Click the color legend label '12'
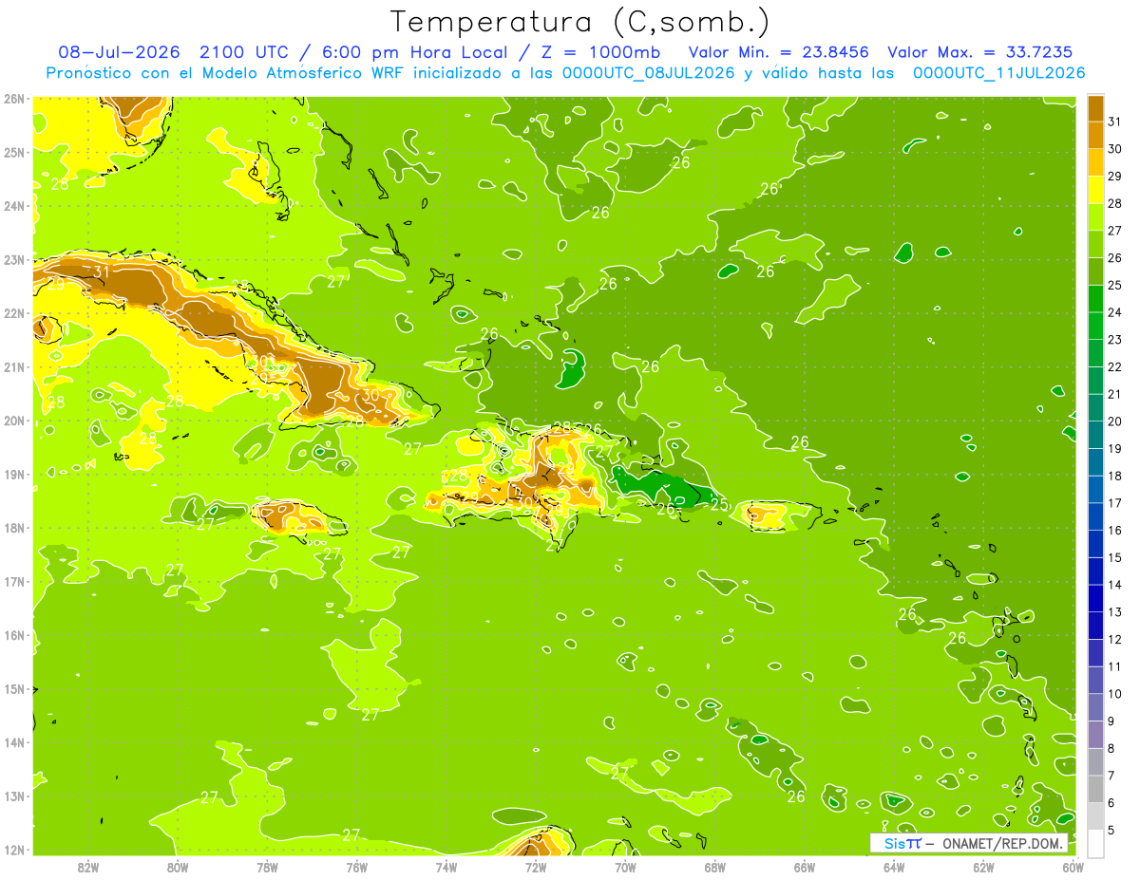This screenshot has height=880, width=1140. (x=1114, y=639)
